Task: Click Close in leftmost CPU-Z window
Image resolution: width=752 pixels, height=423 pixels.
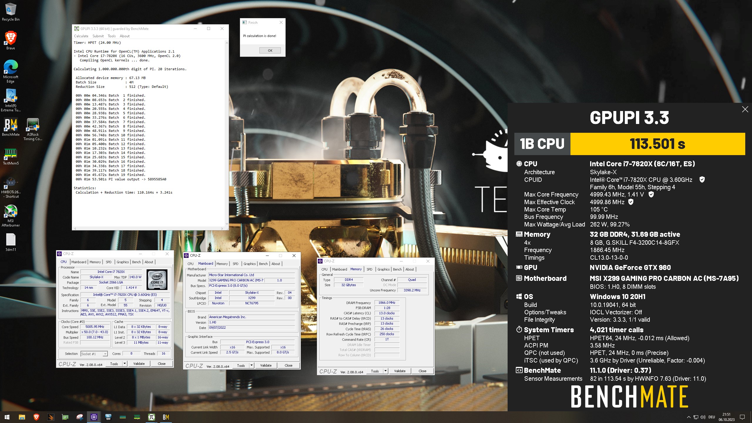Action: tap(162, 364)
